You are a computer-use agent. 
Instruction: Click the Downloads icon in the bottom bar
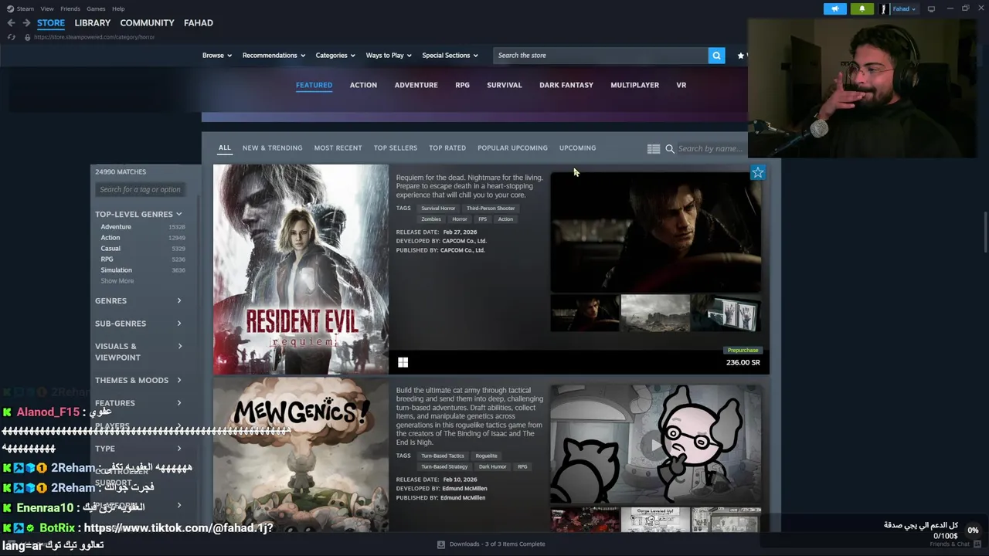point(441,544)
